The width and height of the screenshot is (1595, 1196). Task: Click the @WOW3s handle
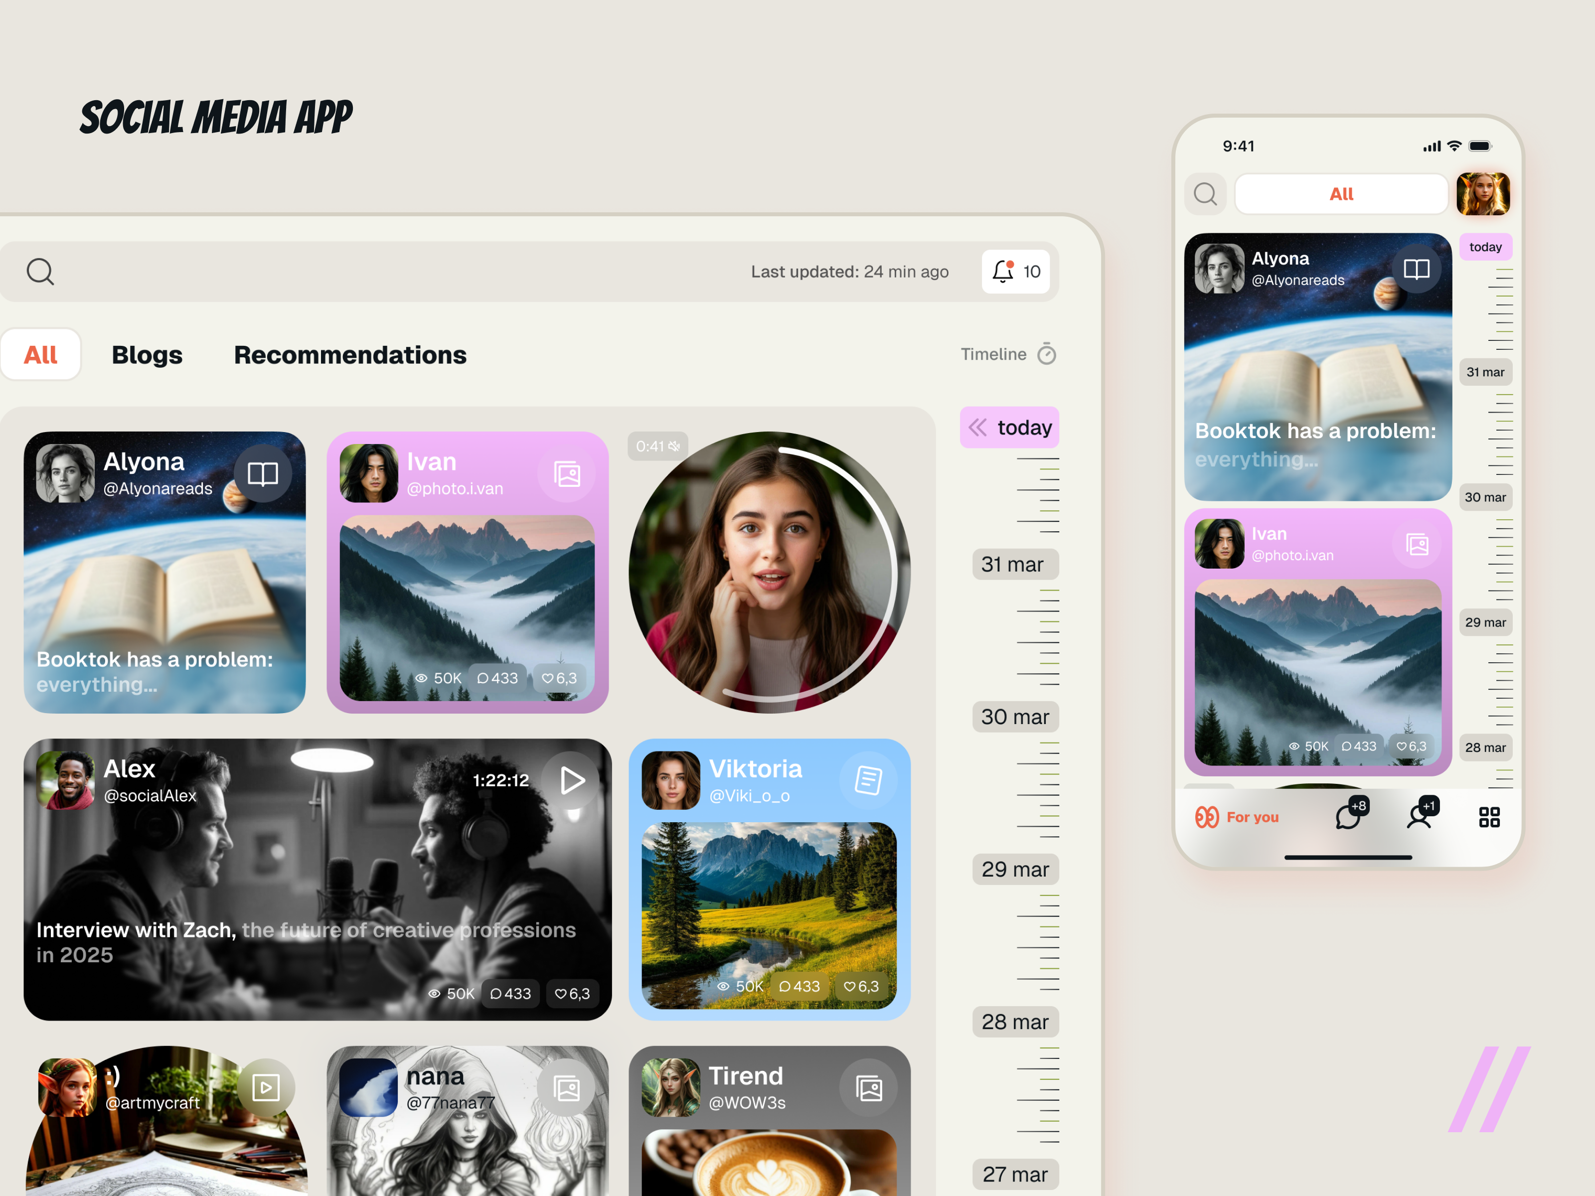(x=747, y=1103)
